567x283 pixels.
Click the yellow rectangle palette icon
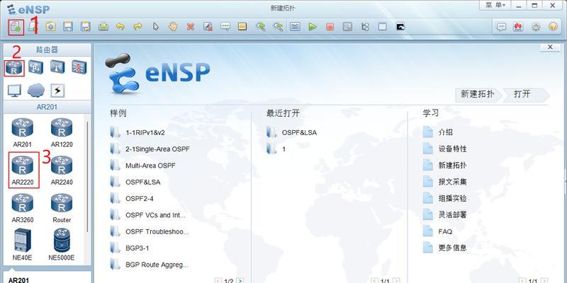[x=242, y=26]
